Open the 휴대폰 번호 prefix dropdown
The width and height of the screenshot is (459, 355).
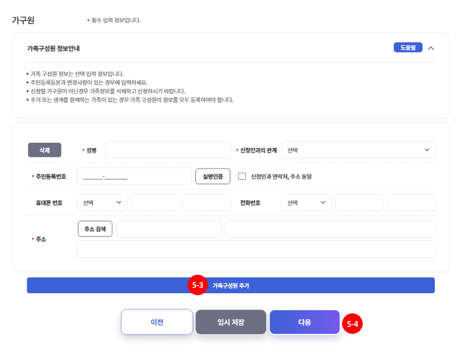[x=102, y=202]
